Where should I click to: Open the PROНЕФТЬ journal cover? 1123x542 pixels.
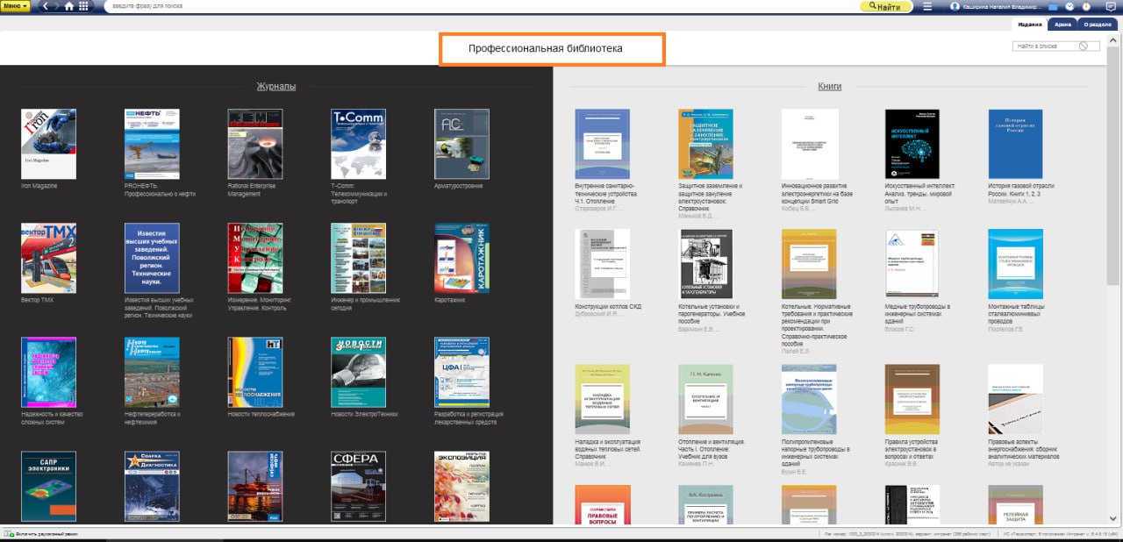[152, 144]
